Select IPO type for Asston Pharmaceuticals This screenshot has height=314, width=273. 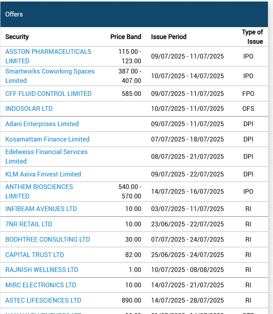(x=248, y=56)
